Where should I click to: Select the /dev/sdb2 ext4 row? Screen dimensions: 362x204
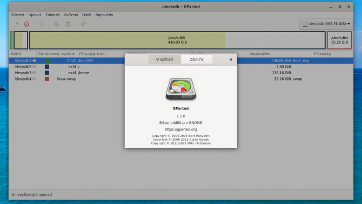181,67
